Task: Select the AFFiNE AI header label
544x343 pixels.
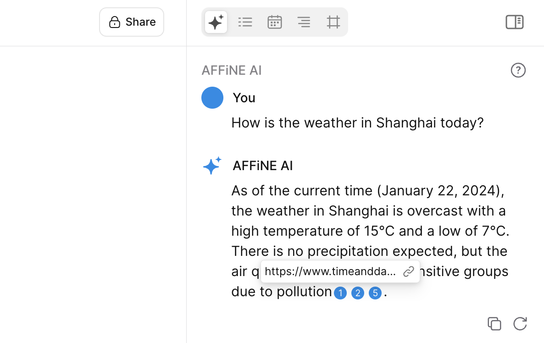Action: pos(232,70)
